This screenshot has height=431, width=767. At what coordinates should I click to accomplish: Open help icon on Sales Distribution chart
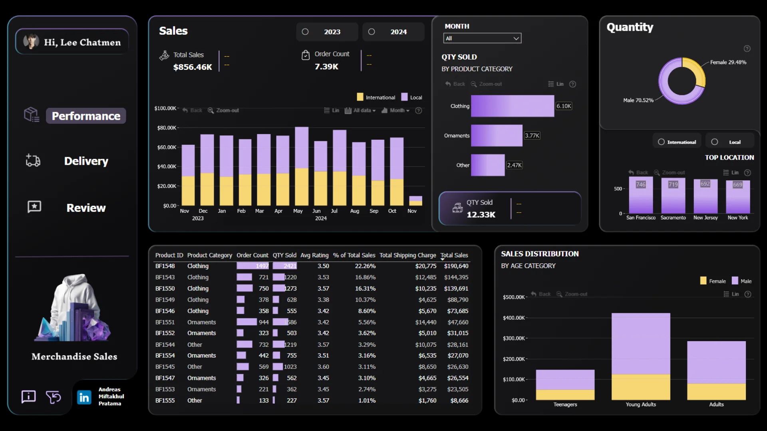(748, 294)
